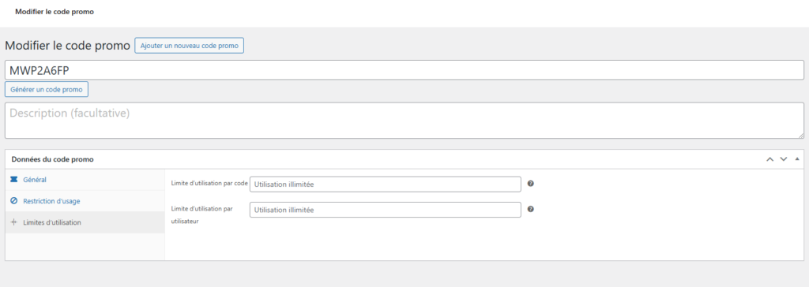This screenshot has width=809, height=287.
Task: Select the Limites d'utilisation tab
Action: [x=85, y=222]
